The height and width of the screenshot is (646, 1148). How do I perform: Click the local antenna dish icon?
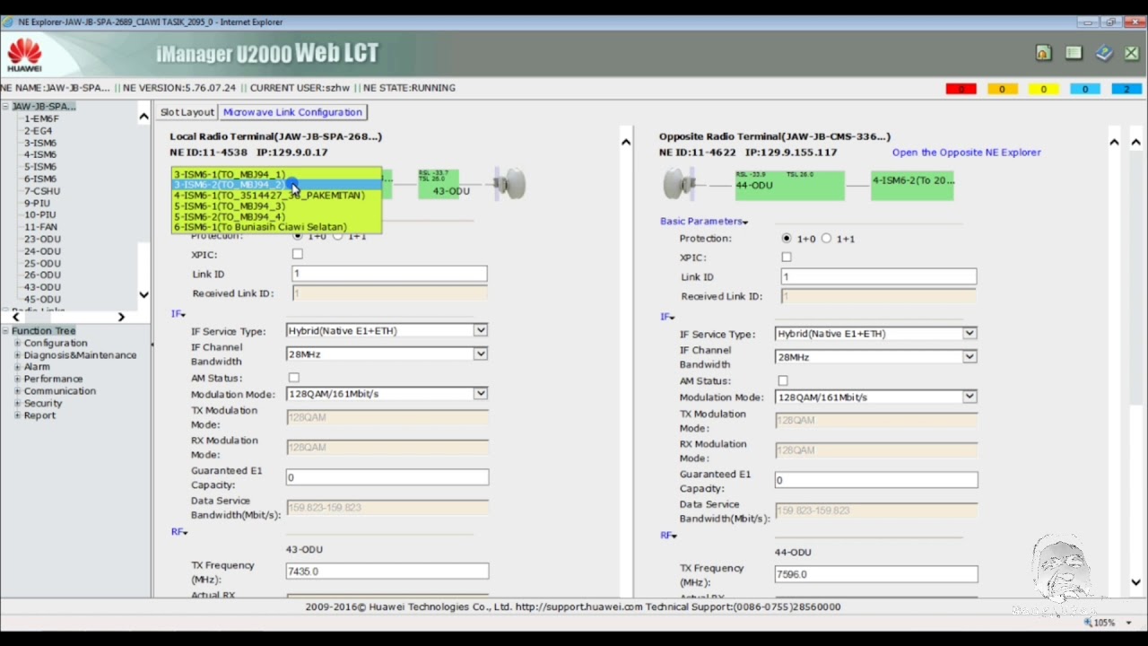pyautogui.click(x=509, y=184)
